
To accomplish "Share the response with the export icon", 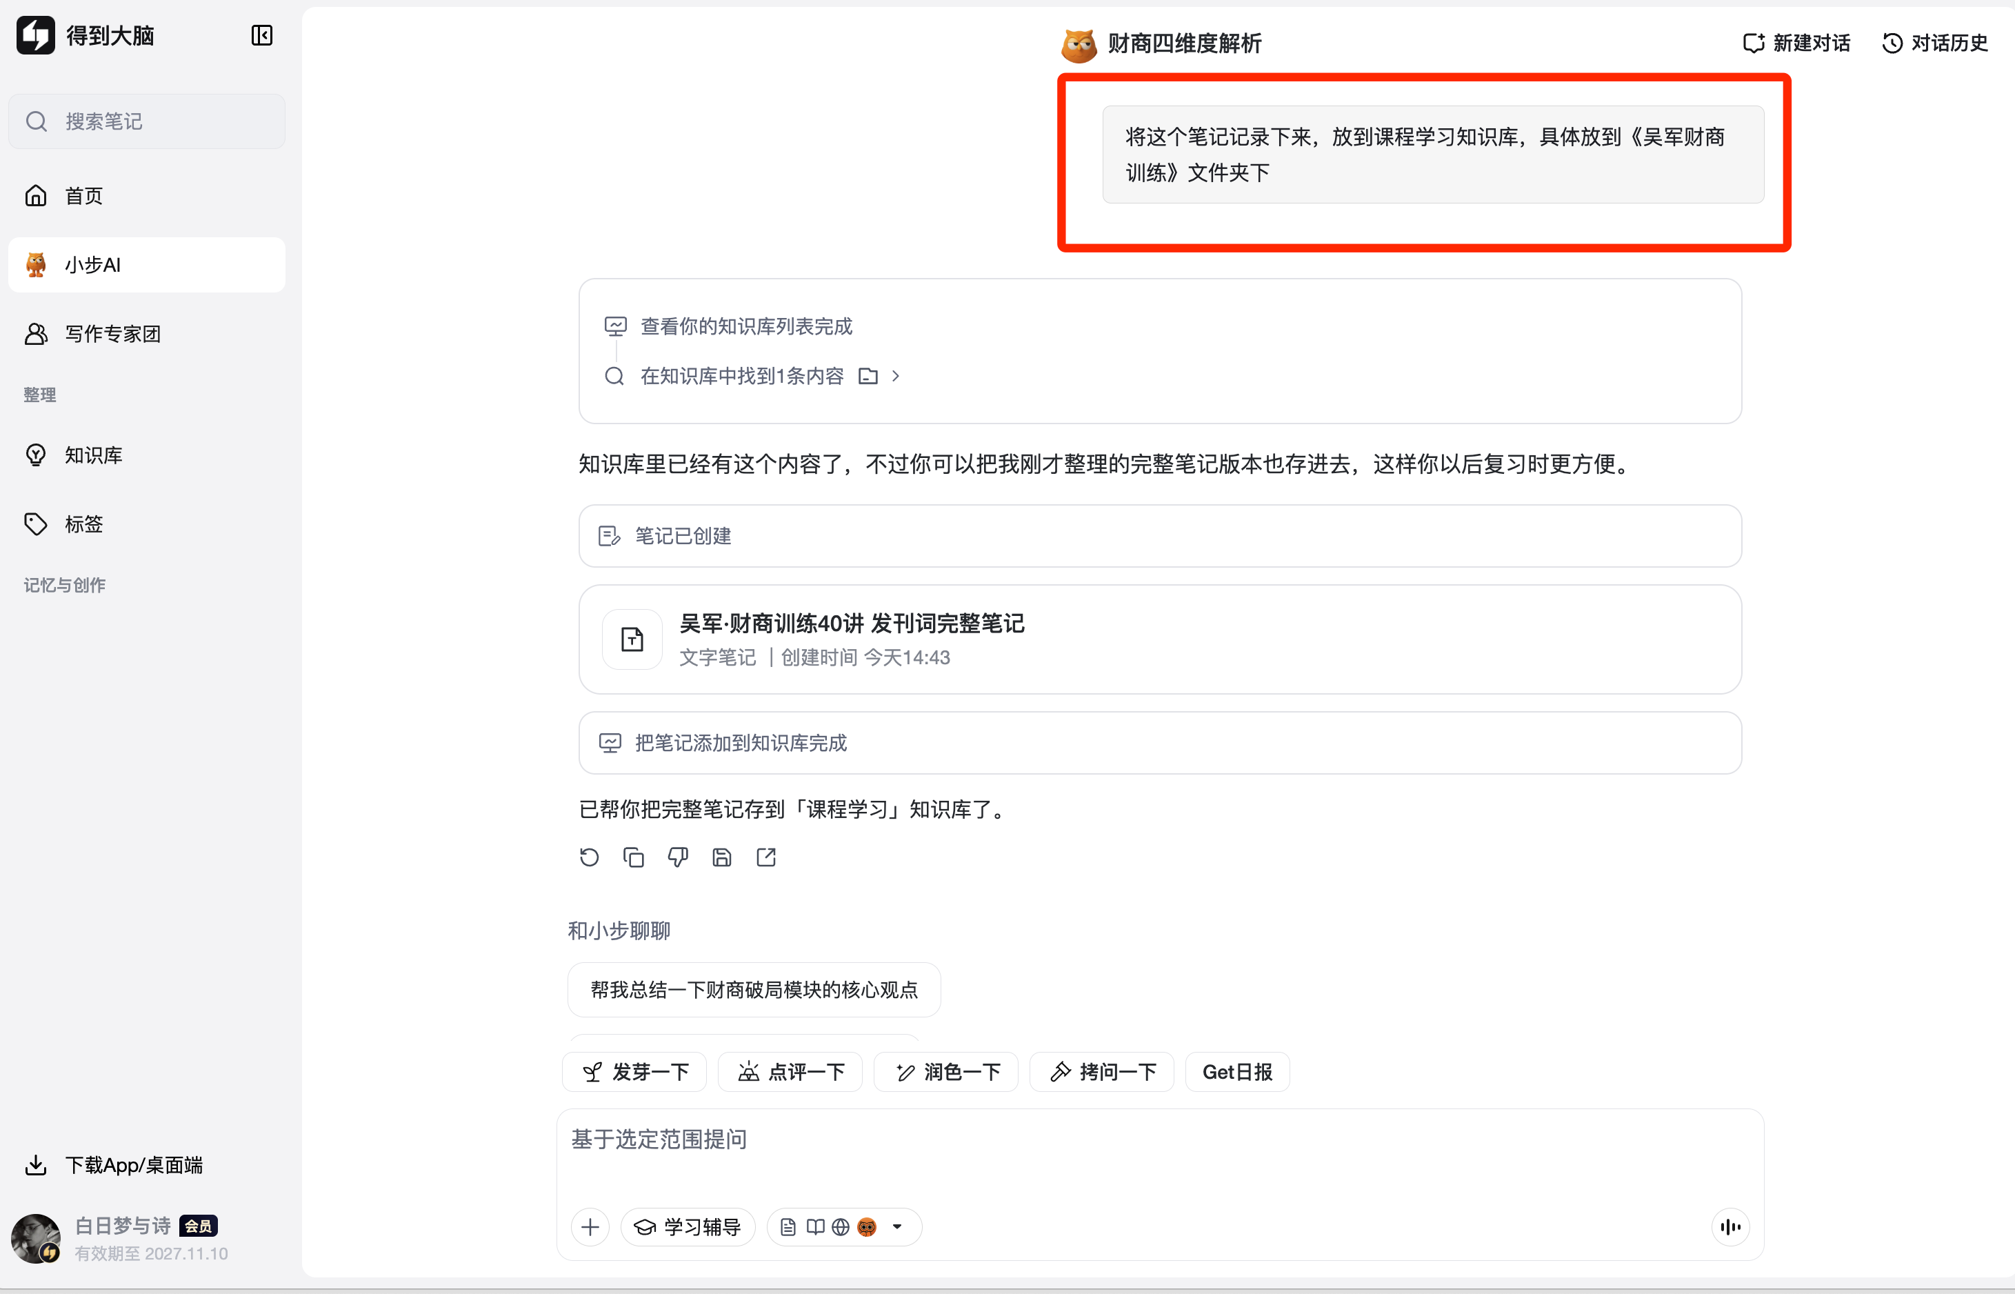I will (x=766, y=857).
